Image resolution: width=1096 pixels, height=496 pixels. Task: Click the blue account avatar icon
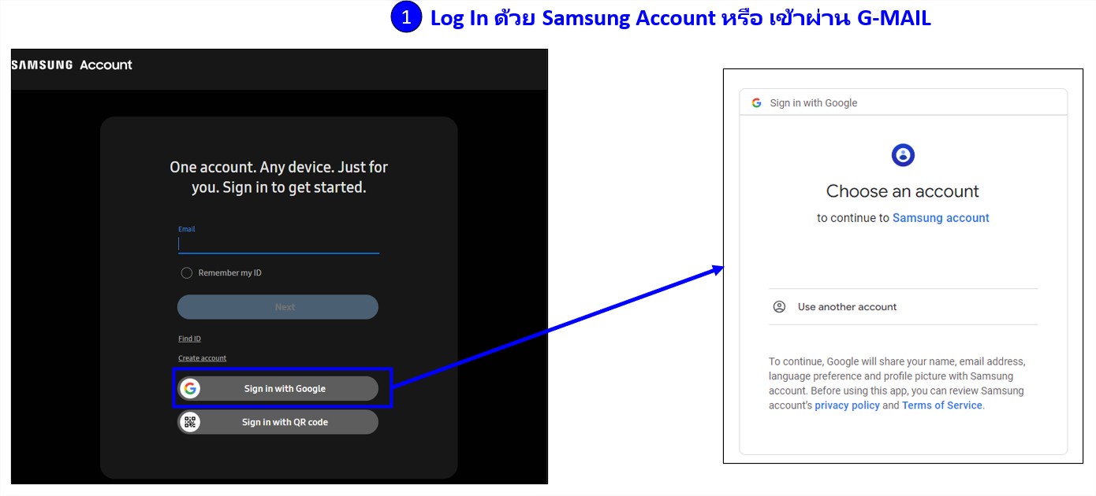click(x=903, y=155)
